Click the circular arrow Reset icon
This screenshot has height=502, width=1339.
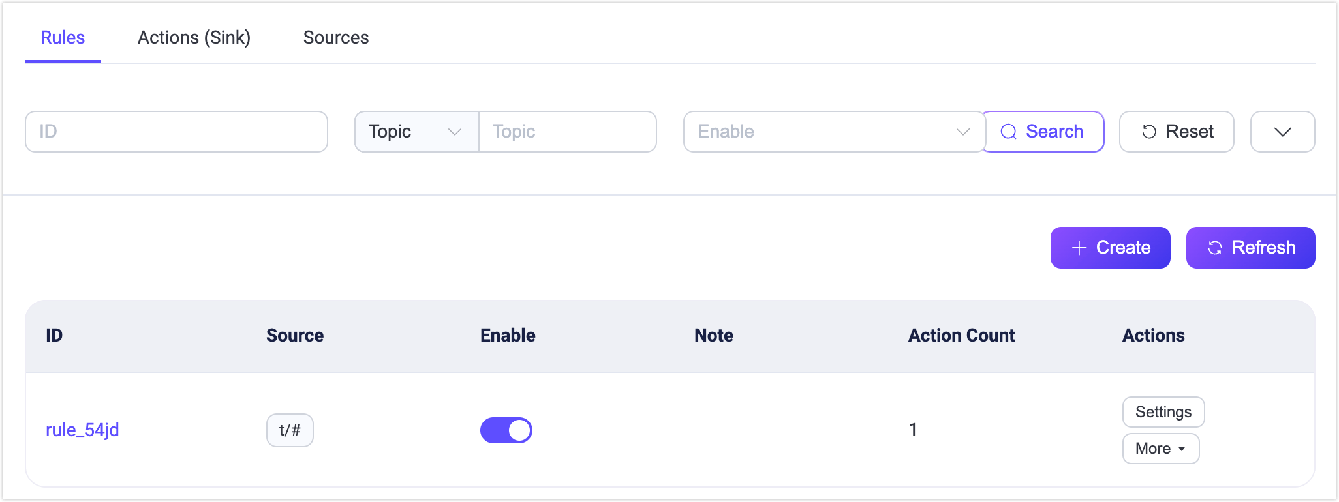click(x=1149, y=132)
